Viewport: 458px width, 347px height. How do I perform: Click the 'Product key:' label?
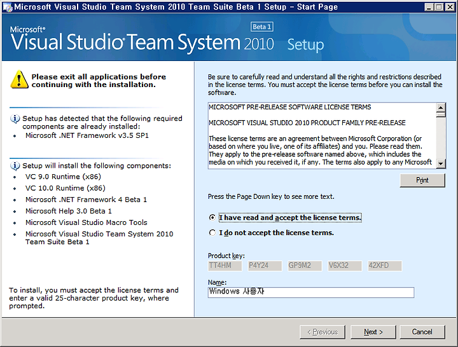tap(226, 256)
